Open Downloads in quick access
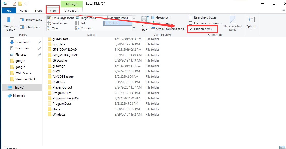 (x=23, y=42)
